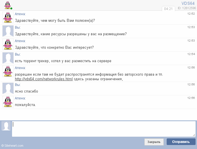
Task: Click the user avatar next to message input
Action: coord(6,126)
